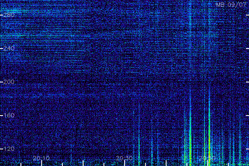Screen dimensions: 249x166
Task: Click the tick mark below 20:50
Action: 208,163
